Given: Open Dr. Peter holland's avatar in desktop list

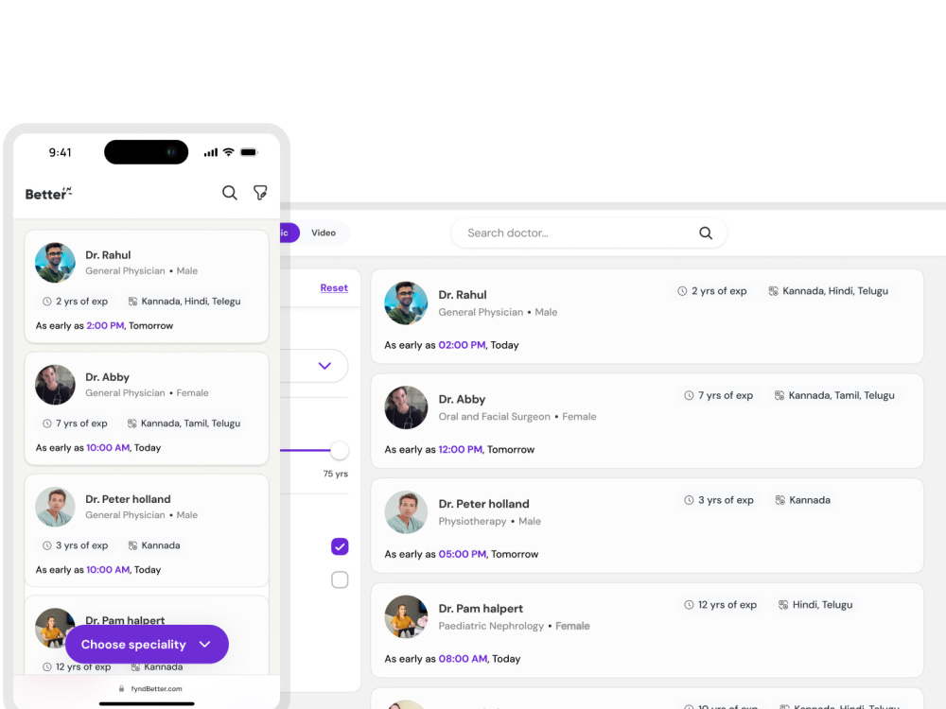Looking at the screenshot, I should [x=406, y=512].
